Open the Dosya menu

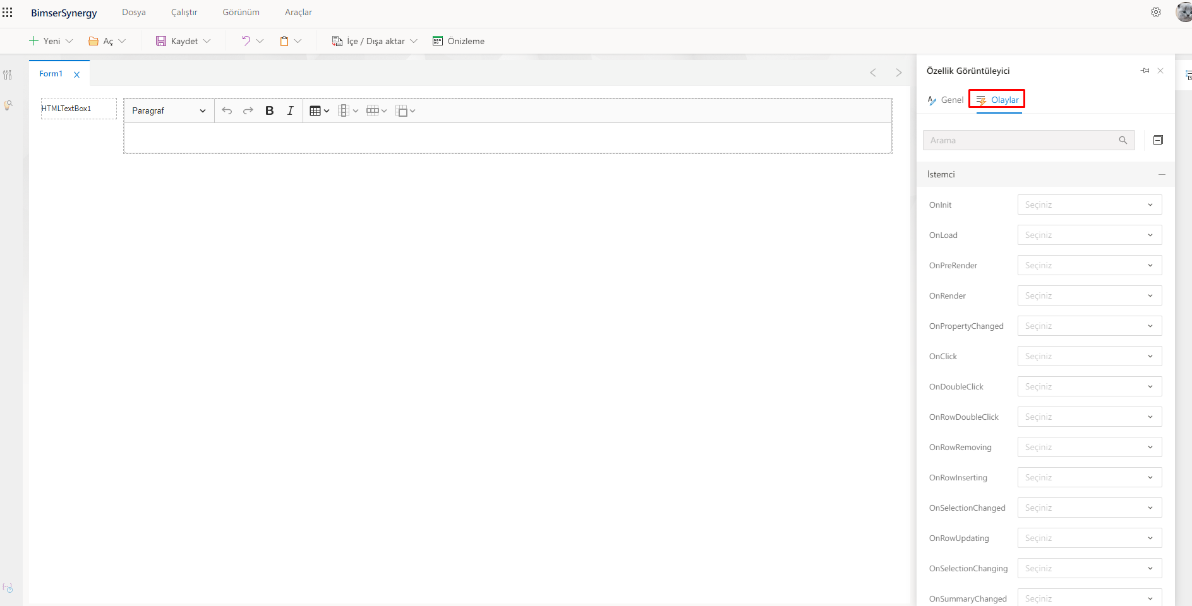tap(134, 13)
